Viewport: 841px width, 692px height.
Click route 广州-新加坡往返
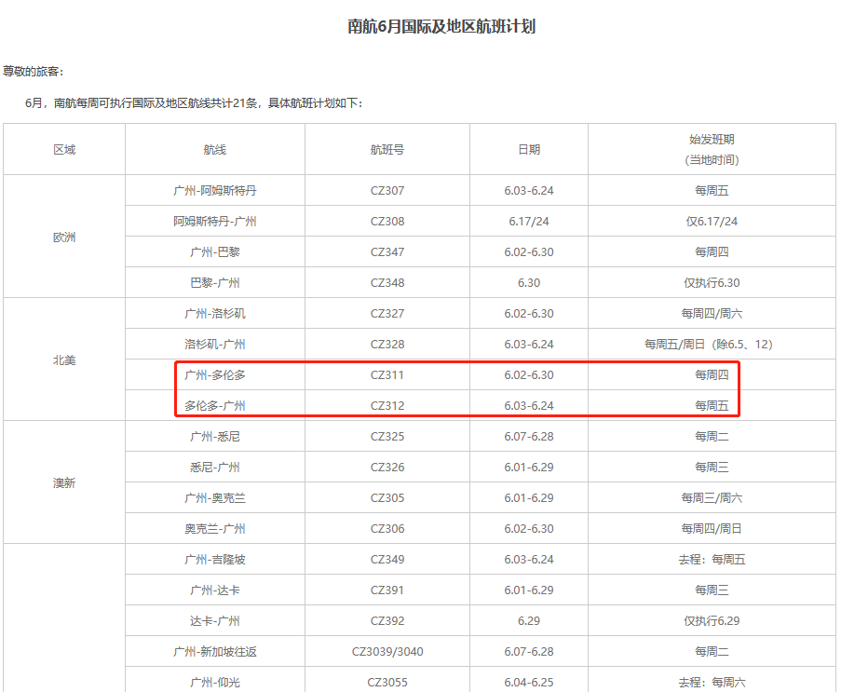[215, 652]
